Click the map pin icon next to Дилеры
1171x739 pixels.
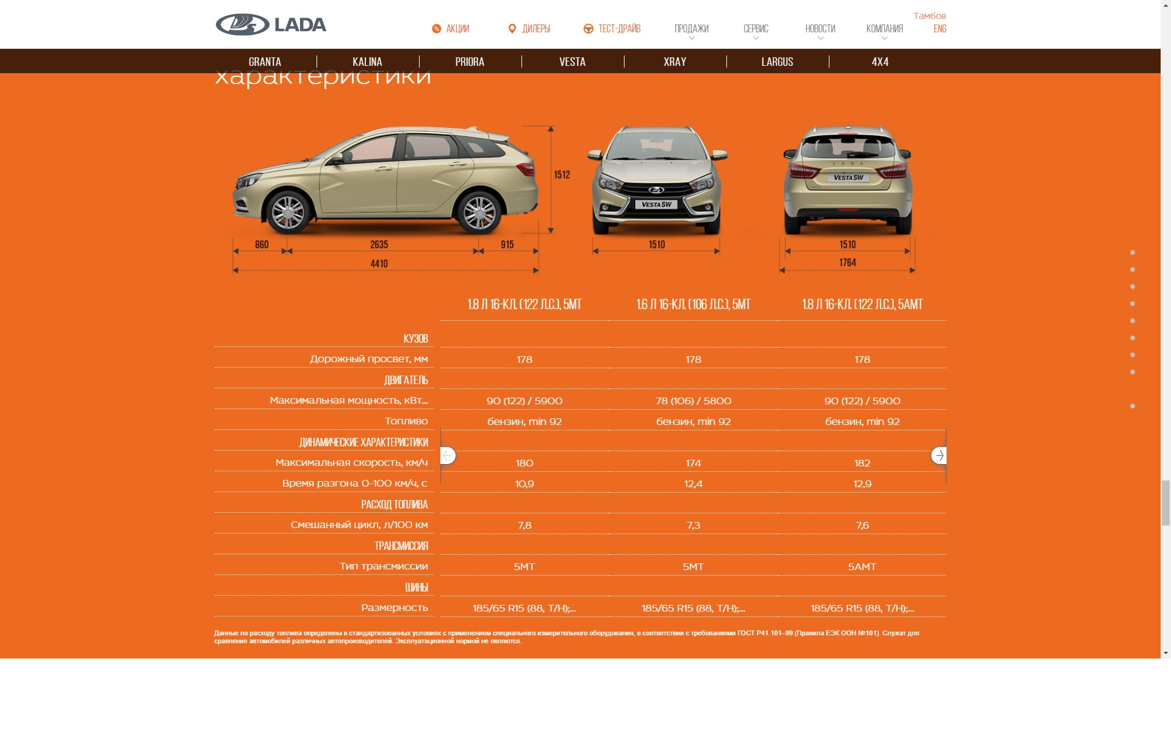pyautogui.click(x=512, y=29)
